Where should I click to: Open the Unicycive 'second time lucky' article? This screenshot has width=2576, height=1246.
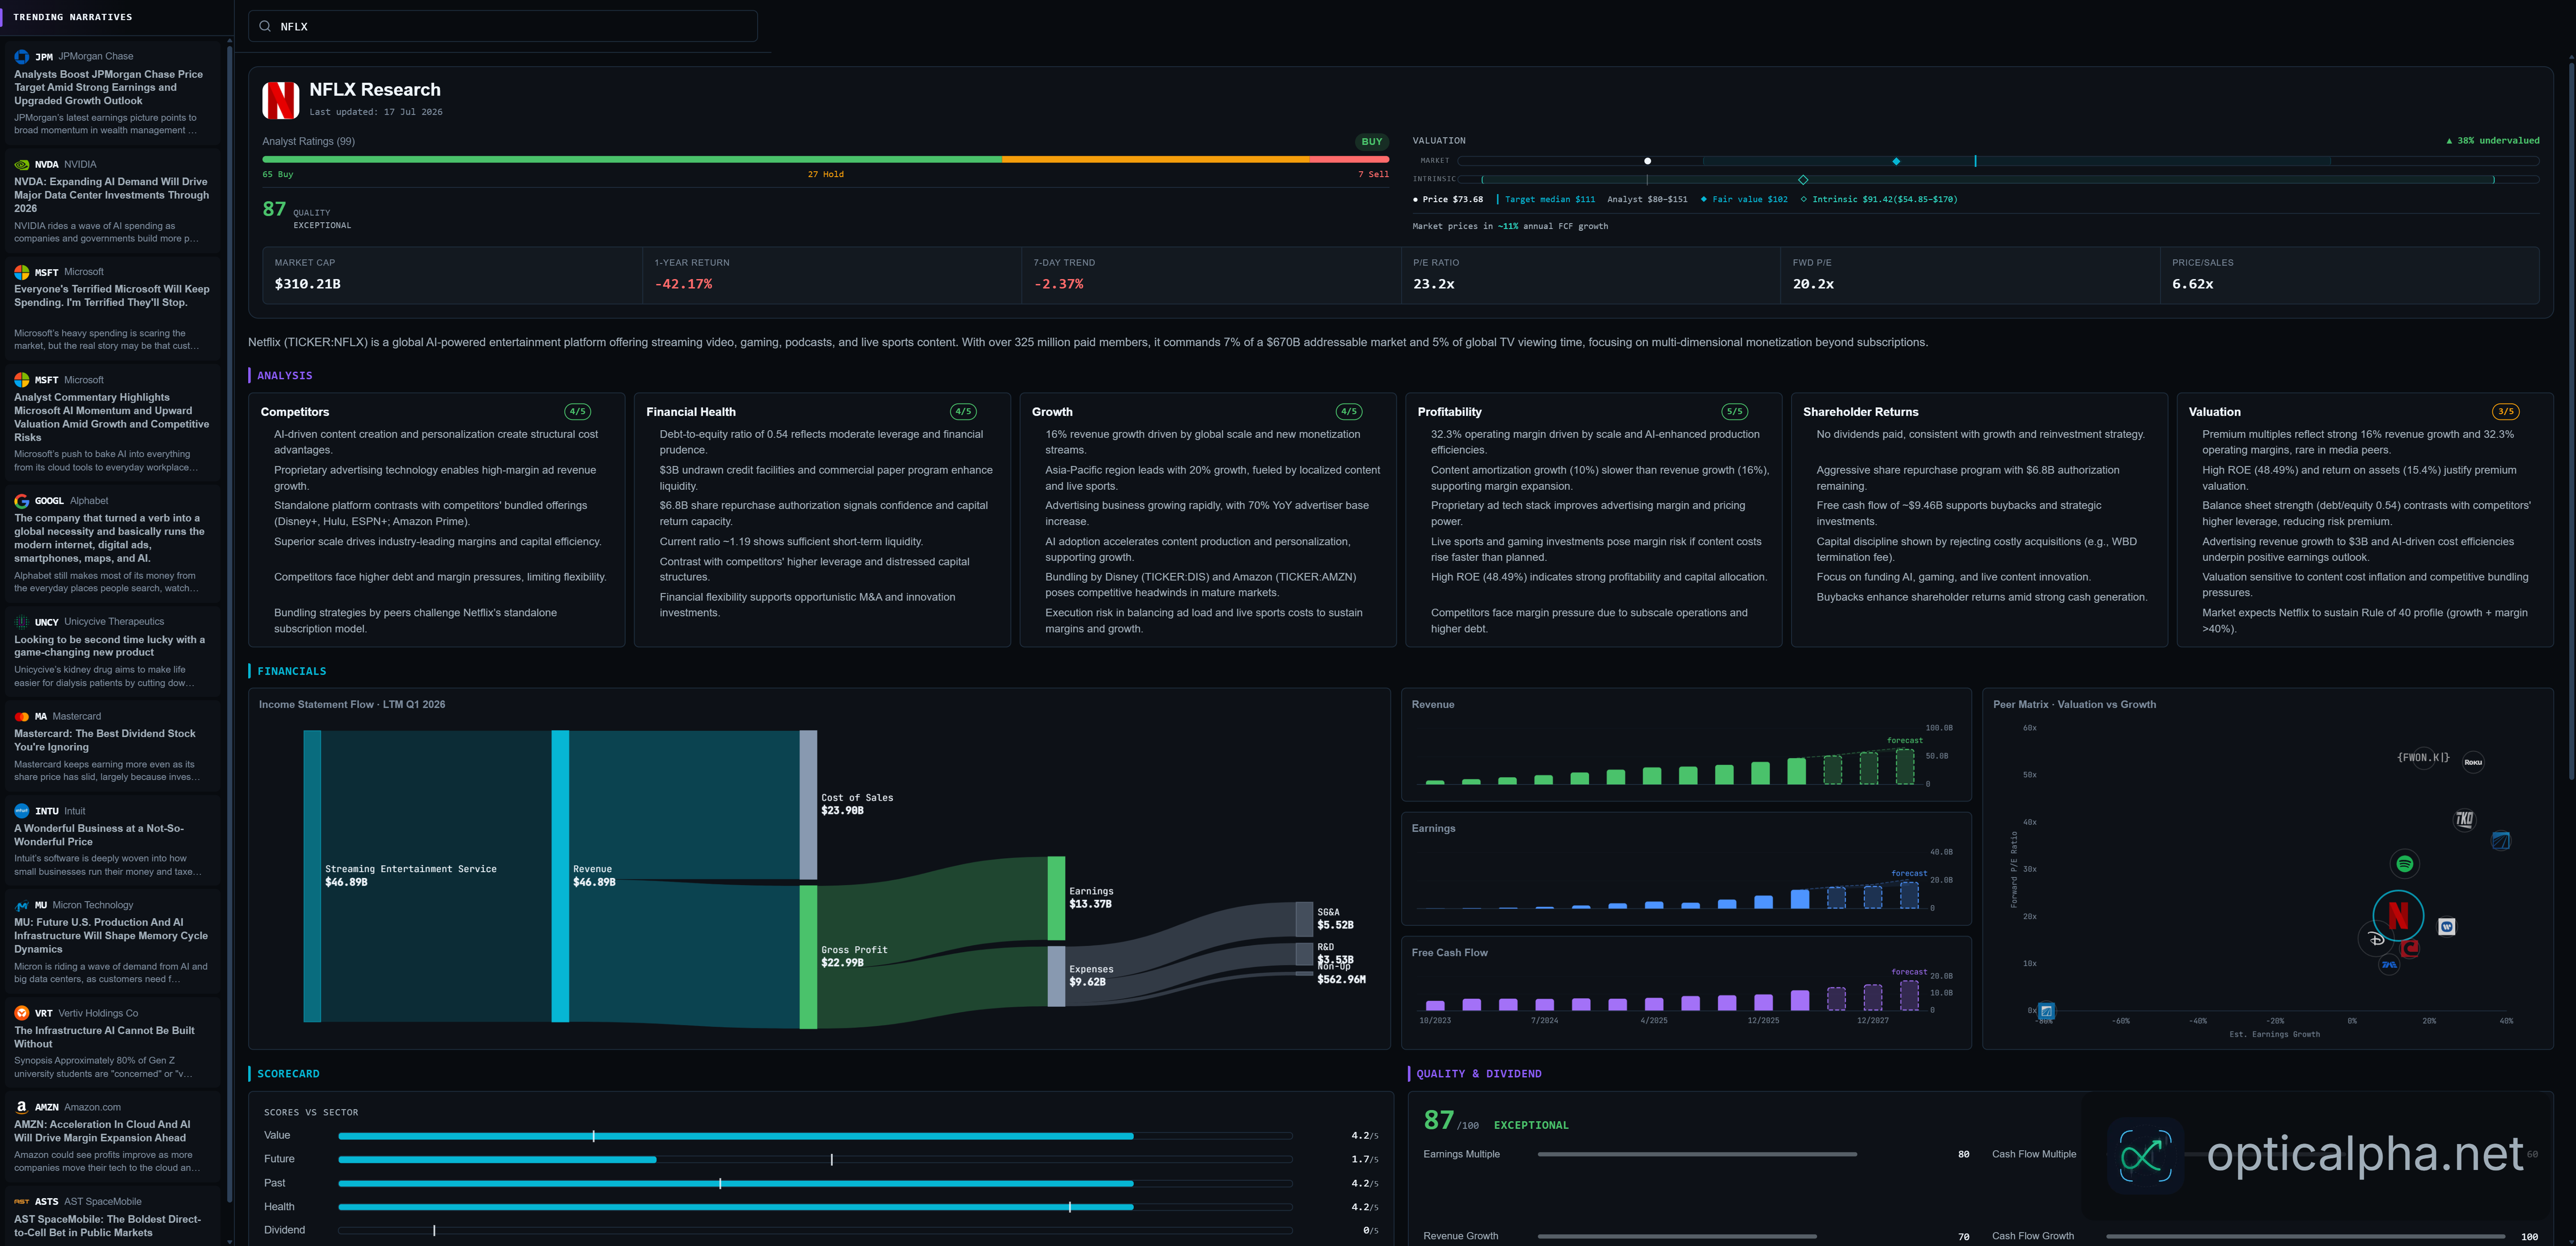point(110,646)
